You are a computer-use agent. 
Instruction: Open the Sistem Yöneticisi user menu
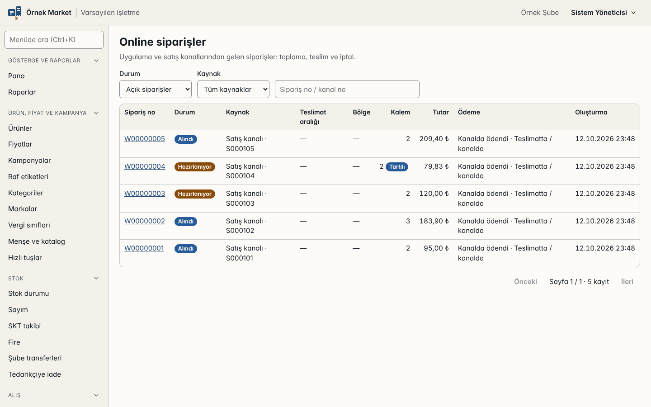[x=603, y=13]
